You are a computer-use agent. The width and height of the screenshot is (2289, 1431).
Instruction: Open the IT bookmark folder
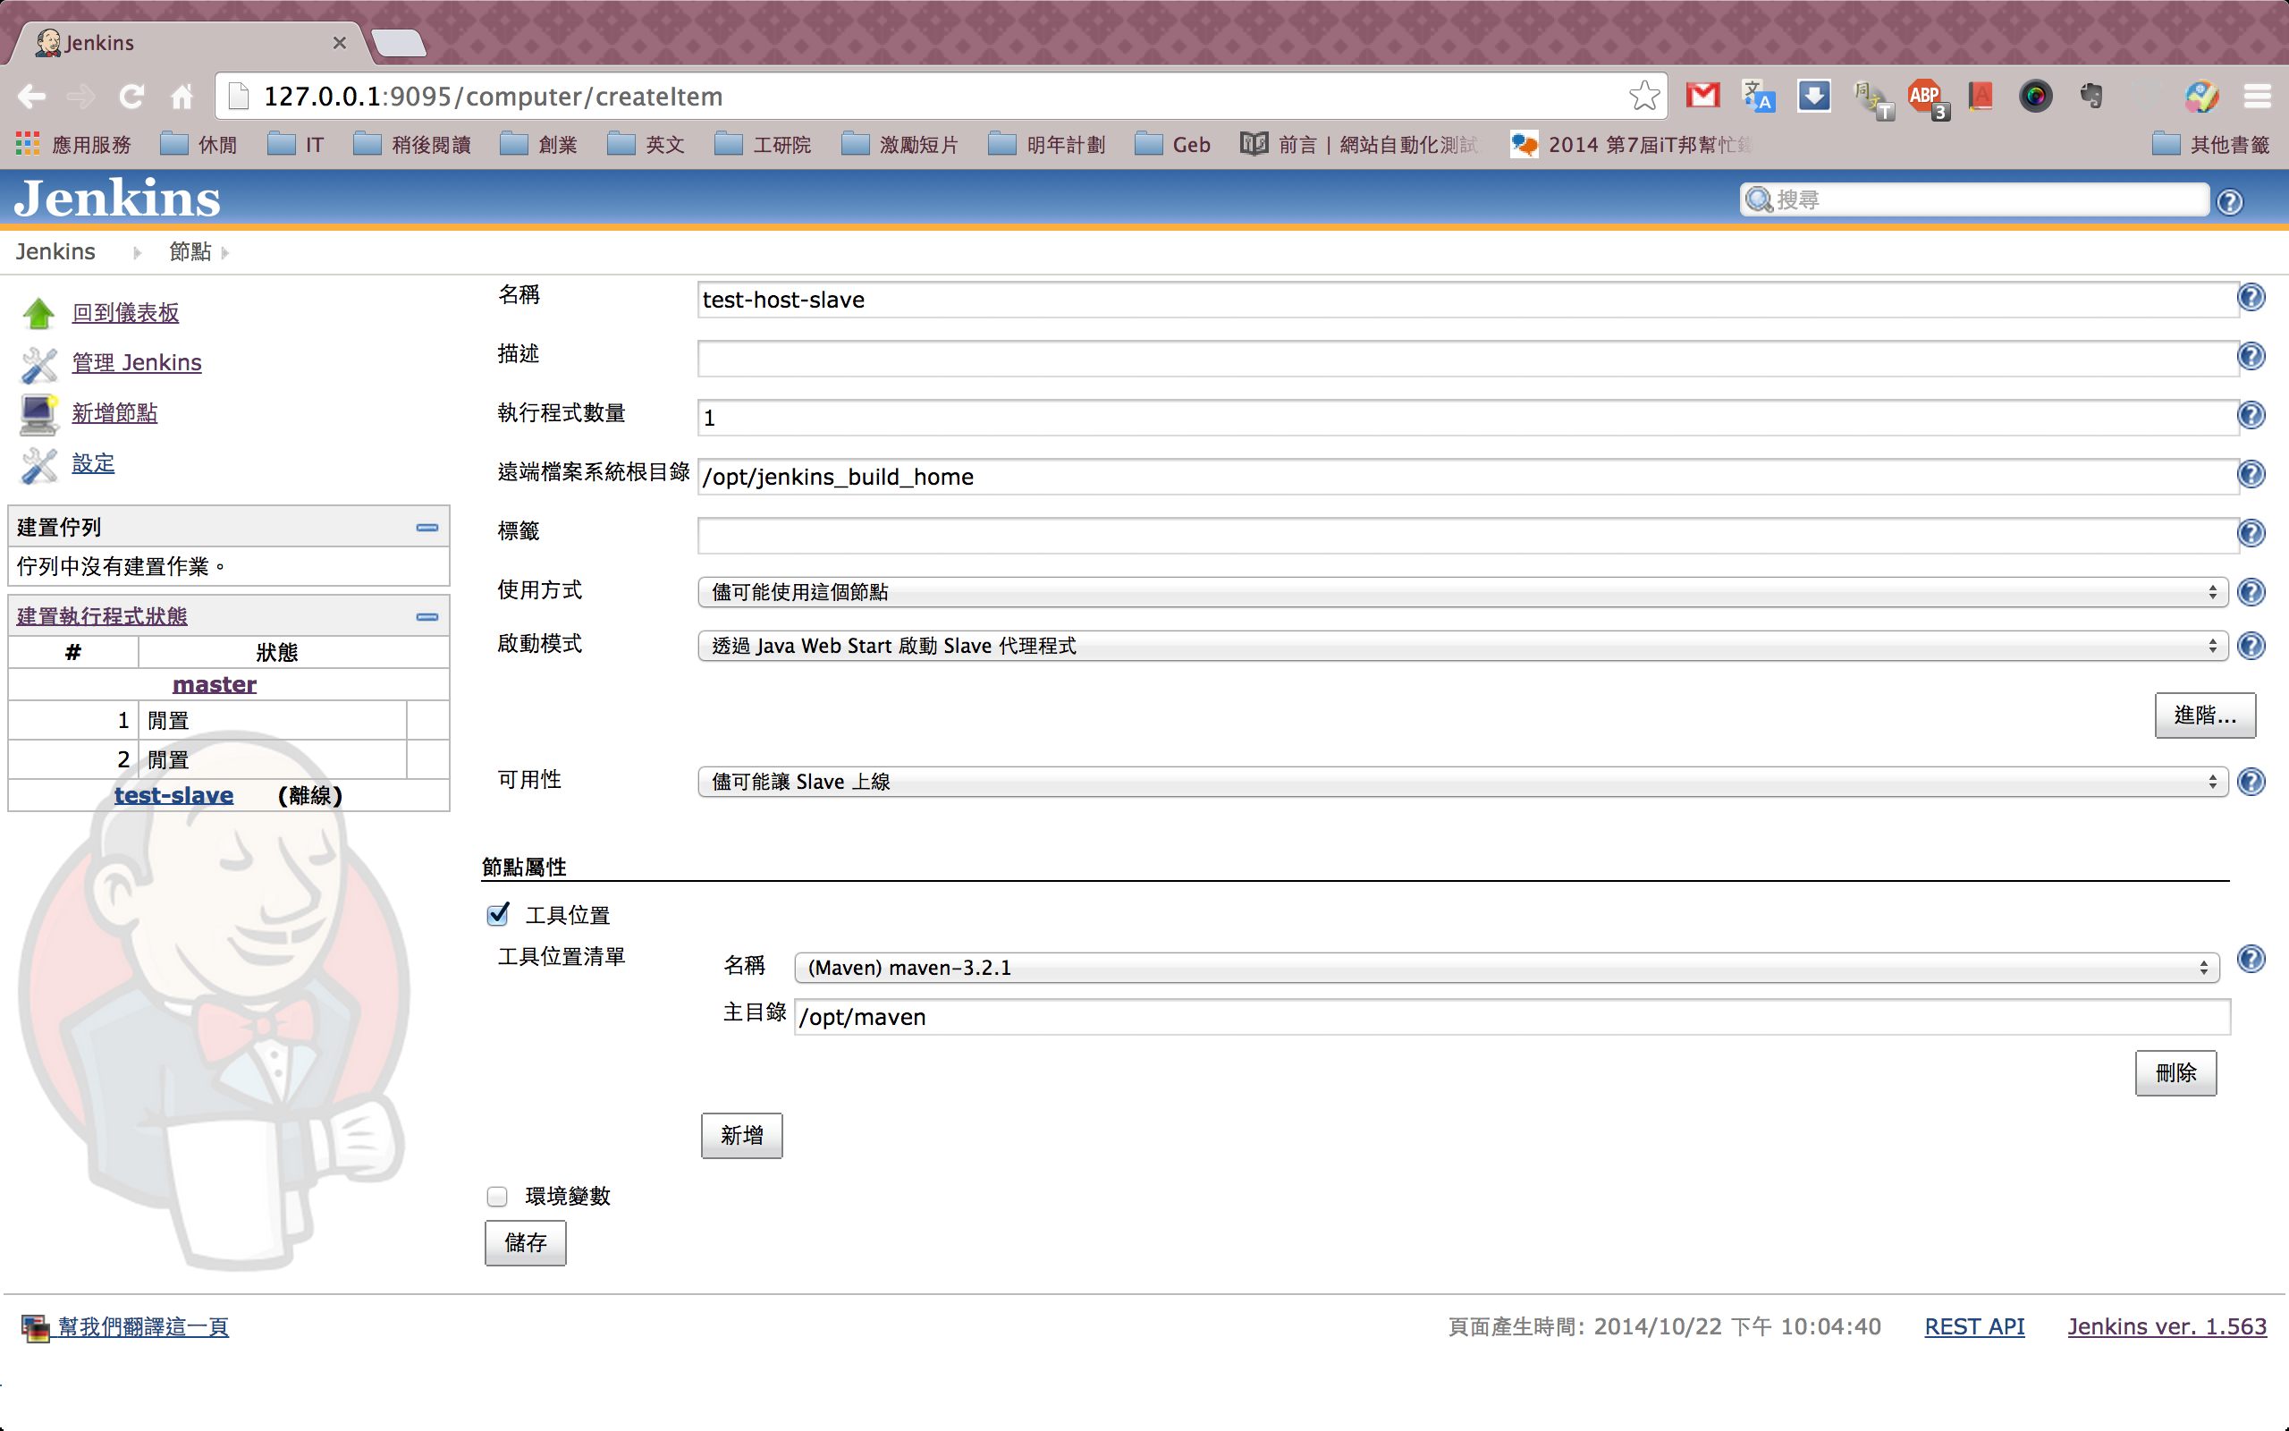click(x=296, y=145)
